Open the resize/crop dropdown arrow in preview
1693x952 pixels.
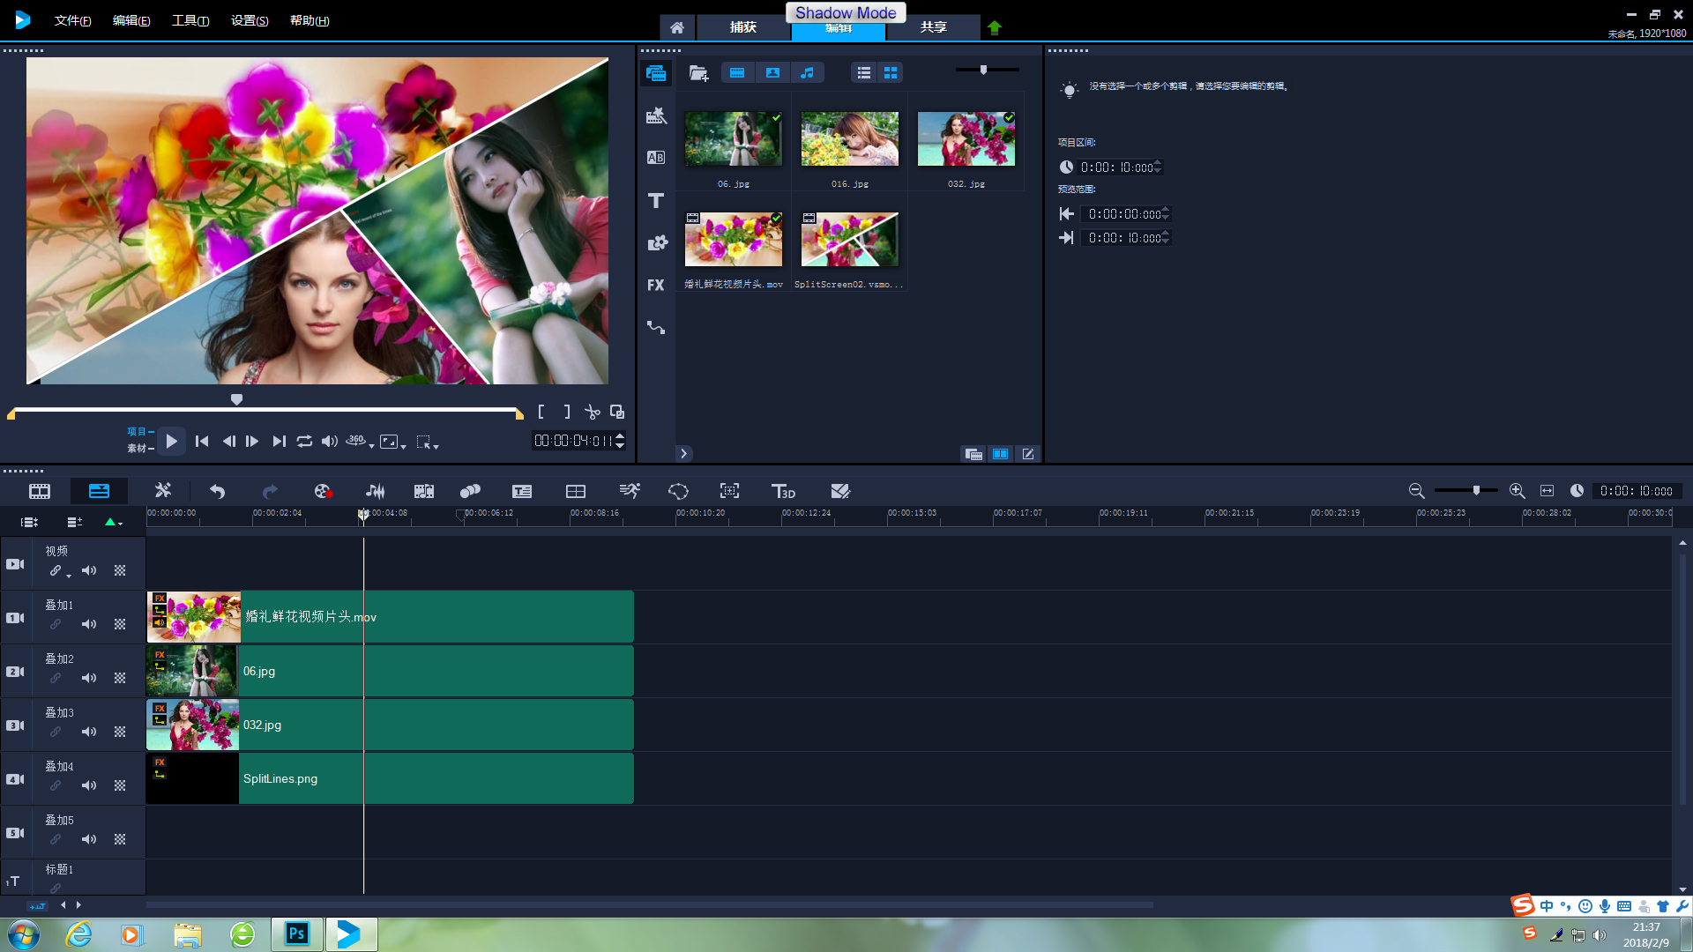(403, 446)
